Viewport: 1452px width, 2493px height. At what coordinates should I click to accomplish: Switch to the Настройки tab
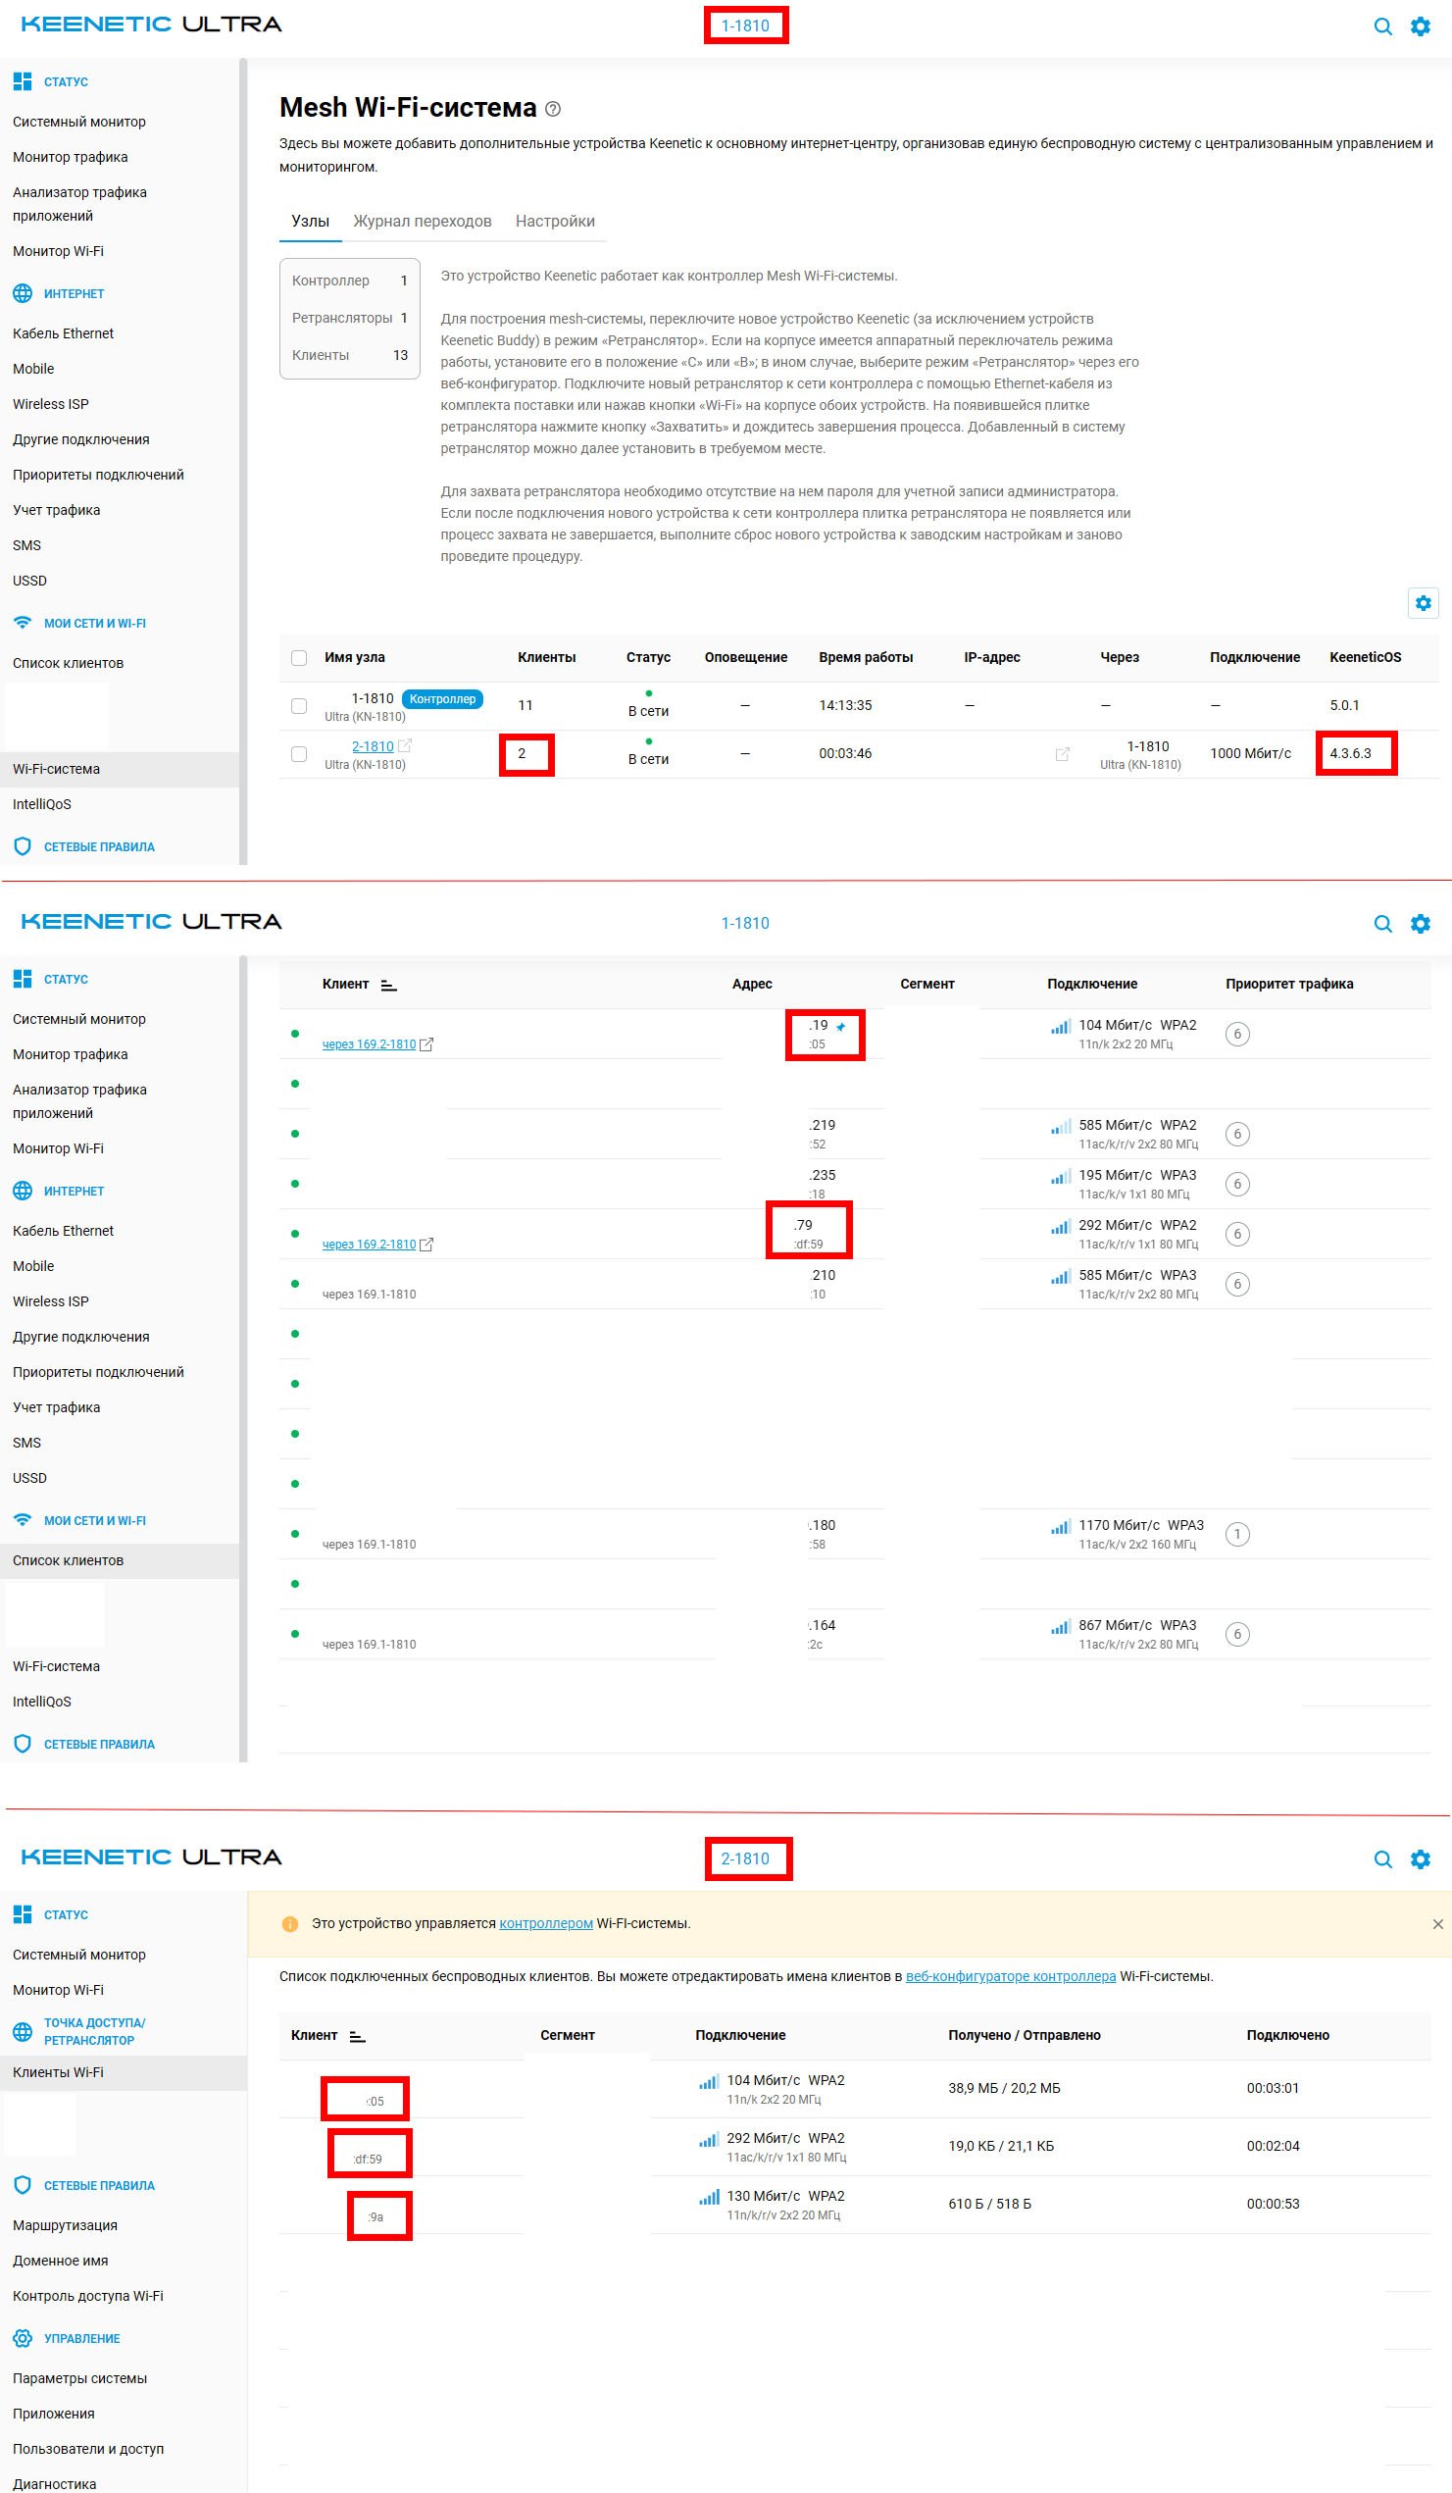pyautogui.click(x=555, y=221)
